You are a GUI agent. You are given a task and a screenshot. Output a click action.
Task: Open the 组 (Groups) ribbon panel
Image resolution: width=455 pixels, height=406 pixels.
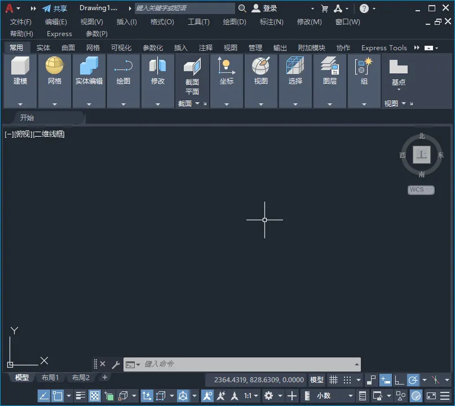click(x=364, y=81)
